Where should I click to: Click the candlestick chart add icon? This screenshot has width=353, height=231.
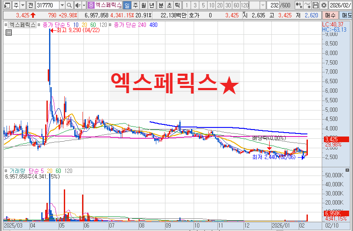pyautogui.click(x=299, y=5)
